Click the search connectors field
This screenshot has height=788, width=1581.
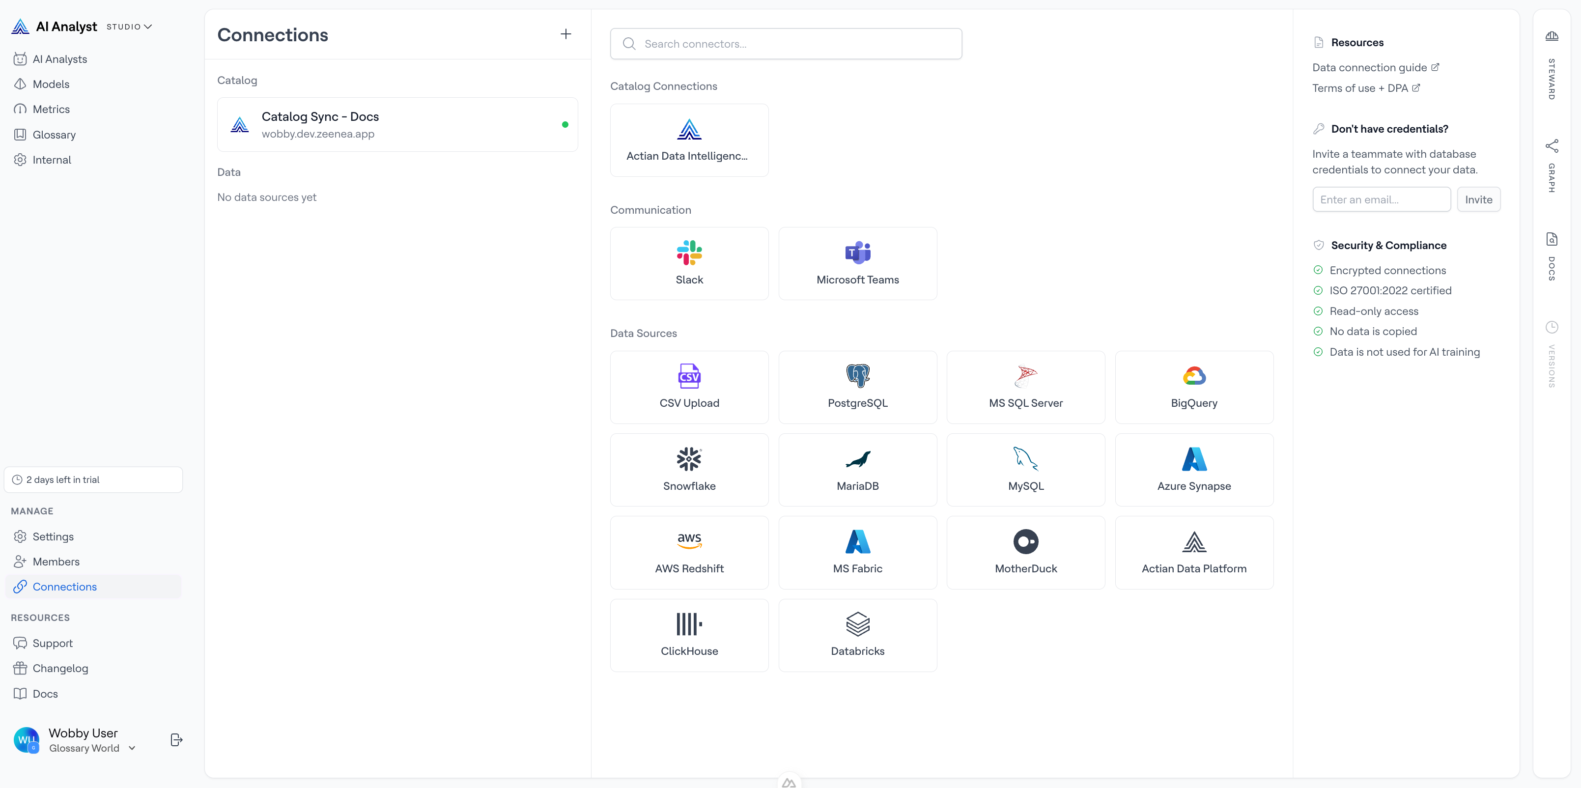pyautogui.click(x=786, y=44)
